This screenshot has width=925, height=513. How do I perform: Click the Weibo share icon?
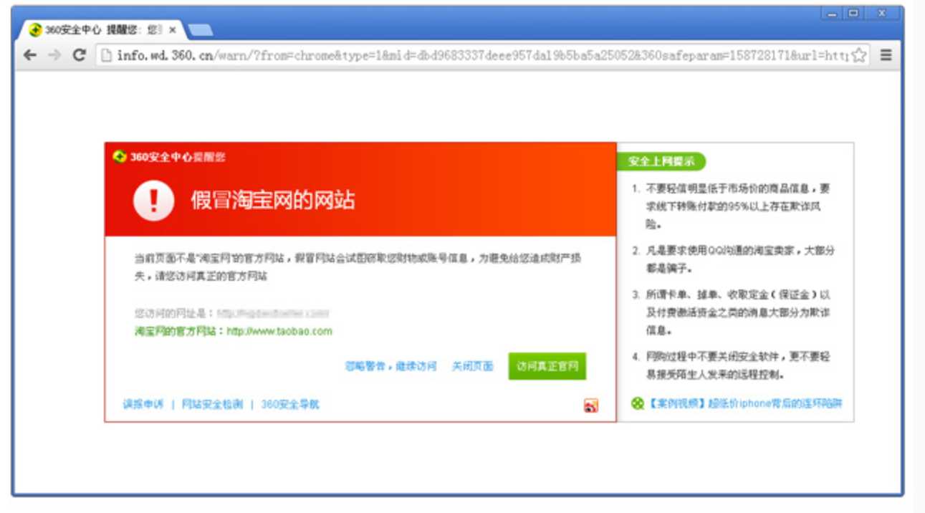coord(590,406)
